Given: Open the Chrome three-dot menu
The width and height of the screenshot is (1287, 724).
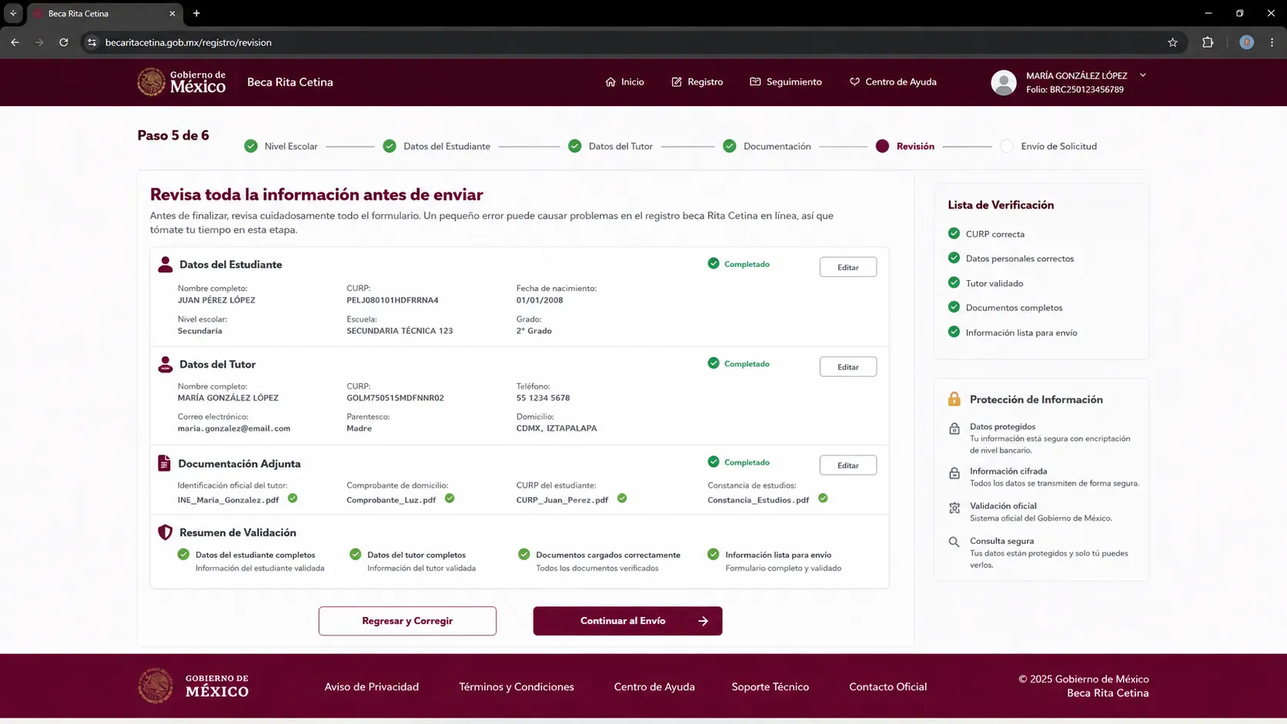Looking at the screenshot, I should pos(1272,42).
